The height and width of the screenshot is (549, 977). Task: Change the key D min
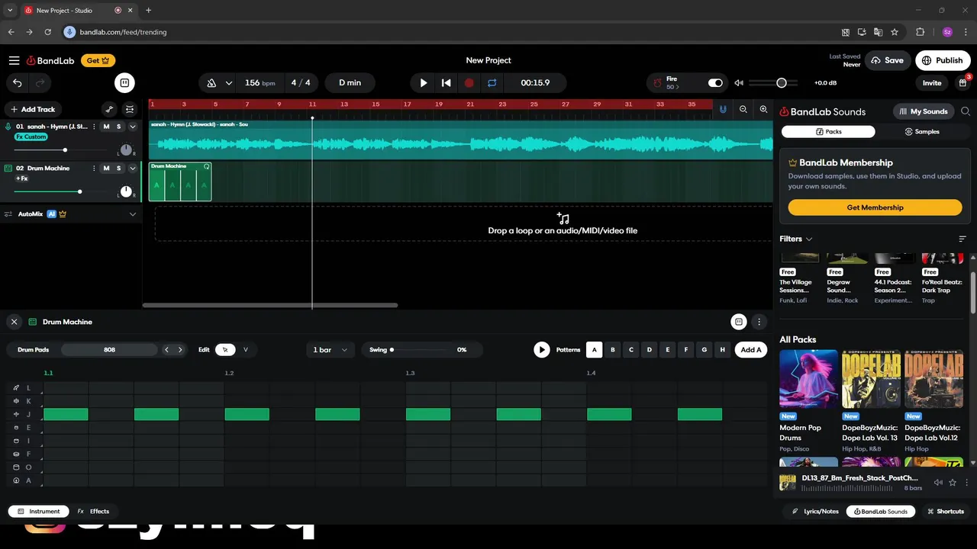350,82
